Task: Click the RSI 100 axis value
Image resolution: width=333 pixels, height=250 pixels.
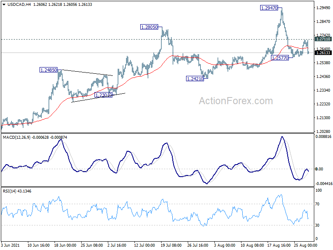Action: click(x=318, y=190)
